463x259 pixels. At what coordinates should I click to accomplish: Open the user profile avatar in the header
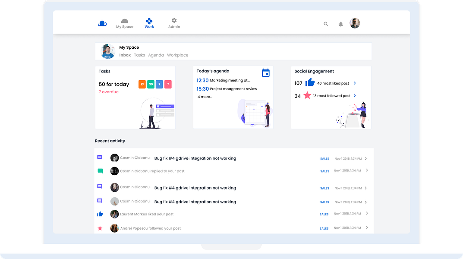[x=355, y=23]
